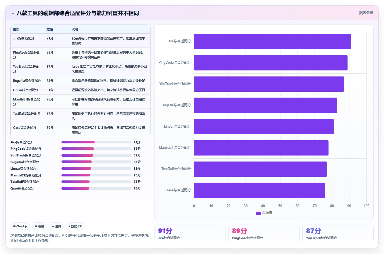The width and height of the screenshot is (384, 254).
Task: Click the 数据卡片 tag chip
Action: 76,226
